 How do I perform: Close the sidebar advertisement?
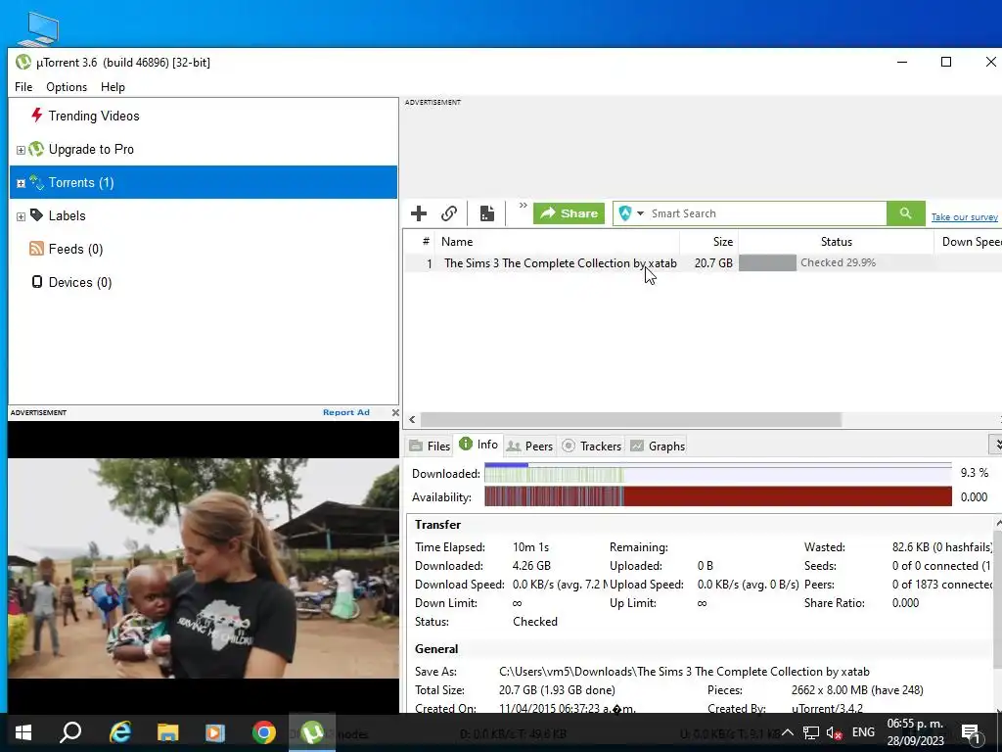[395, 412]
